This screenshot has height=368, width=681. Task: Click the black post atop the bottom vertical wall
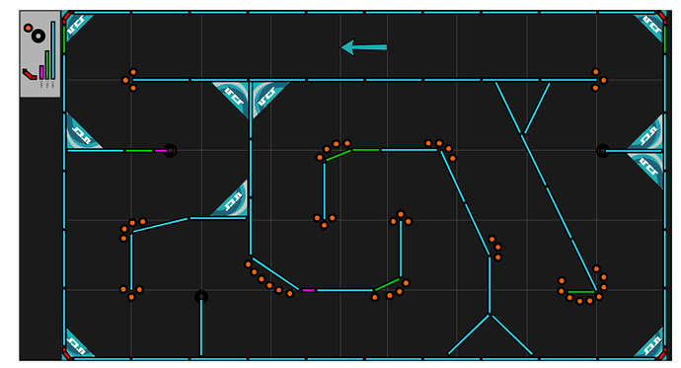tap(201, 296)
